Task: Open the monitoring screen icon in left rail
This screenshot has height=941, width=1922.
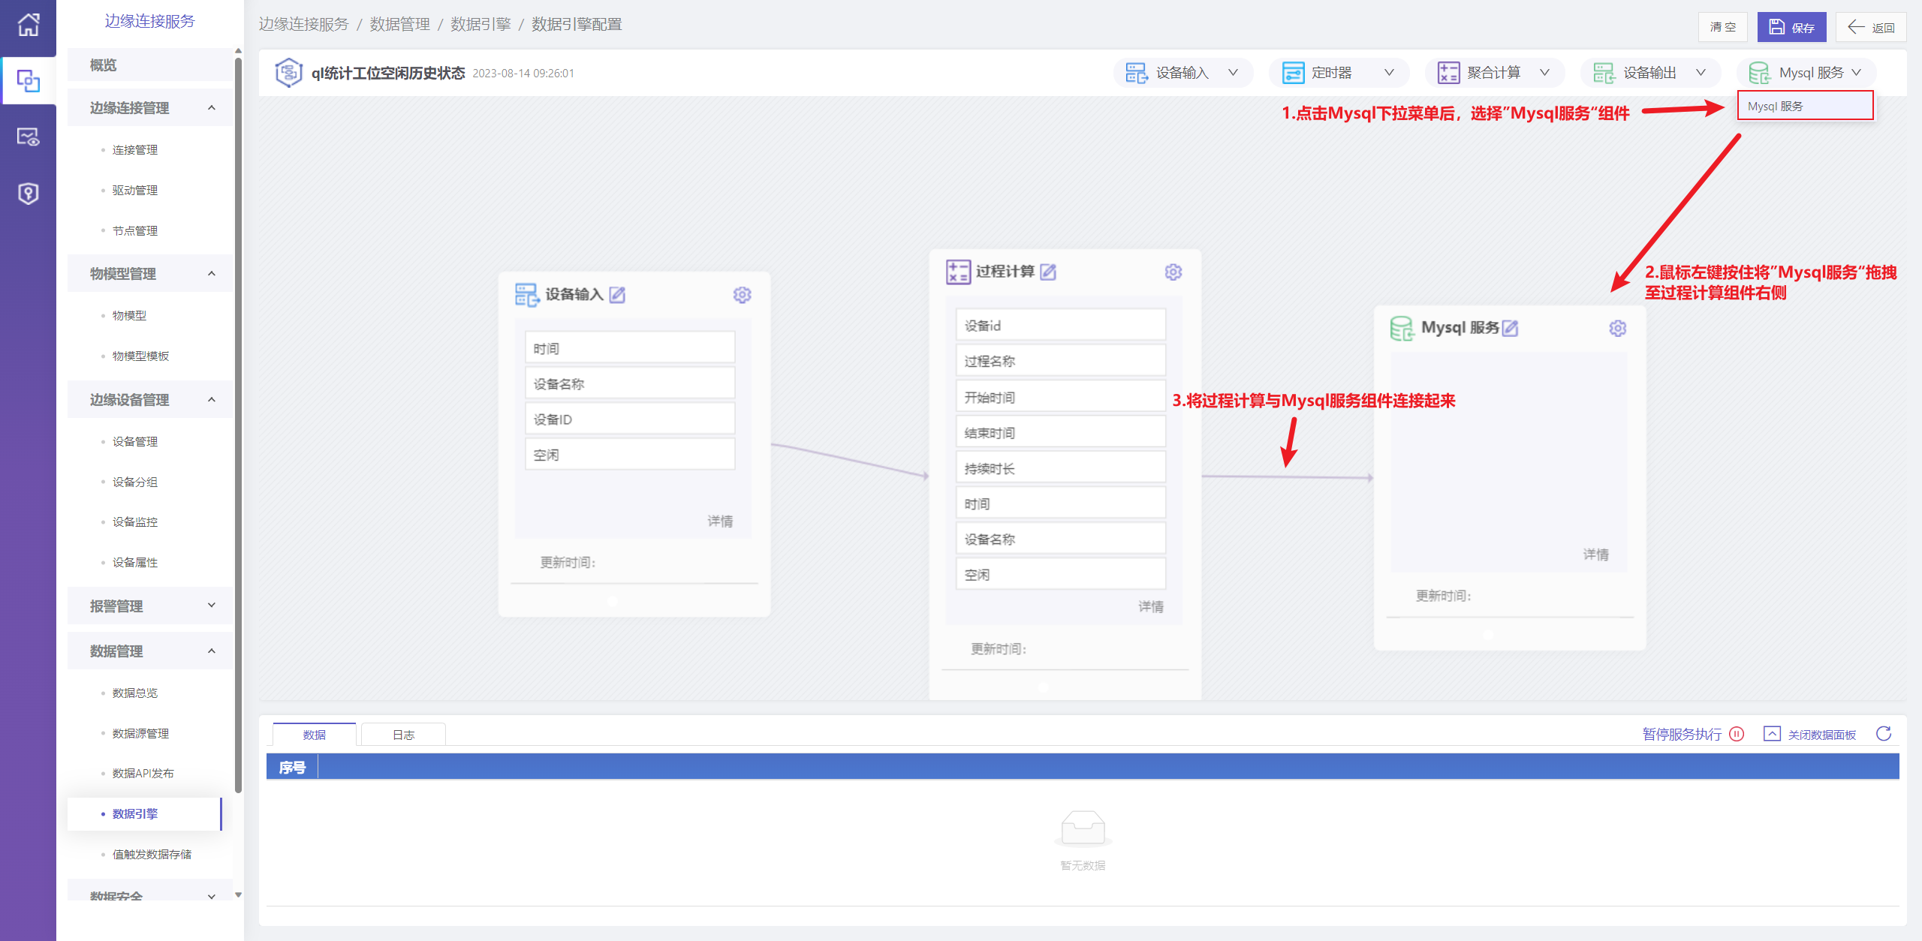Action: [28, 137]
